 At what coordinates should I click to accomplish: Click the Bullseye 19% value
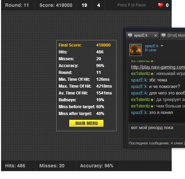(100, 100)
